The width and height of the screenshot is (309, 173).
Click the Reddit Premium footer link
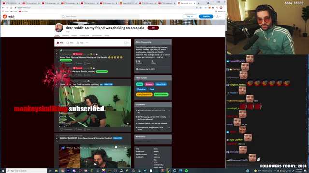click(x=141, y=154)
